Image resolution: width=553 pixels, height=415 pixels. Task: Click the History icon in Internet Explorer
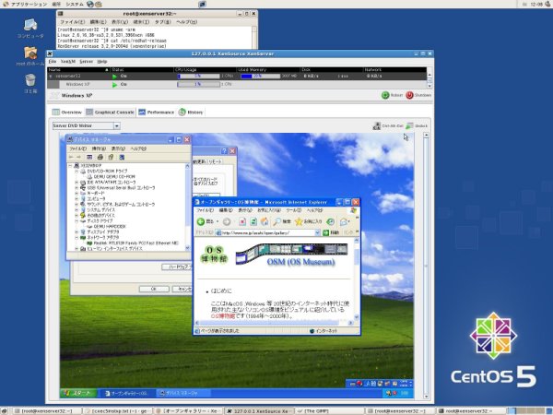point(330,221)
